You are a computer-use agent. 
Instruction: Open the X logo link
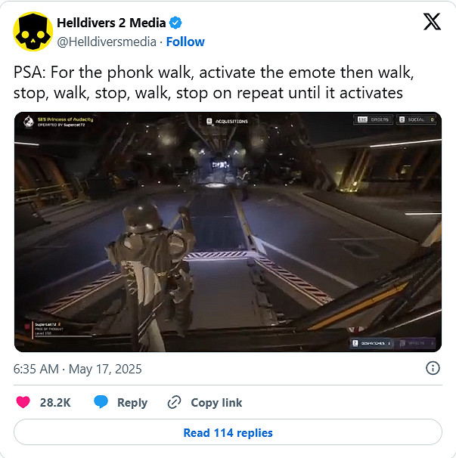pyautogui.click(x=432, y=22)
